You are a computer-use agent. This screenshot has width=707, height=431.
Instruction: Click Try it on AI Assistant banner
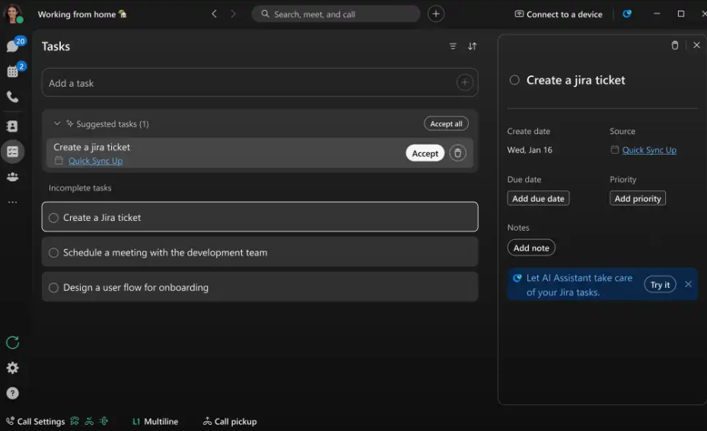click(660, 285)
